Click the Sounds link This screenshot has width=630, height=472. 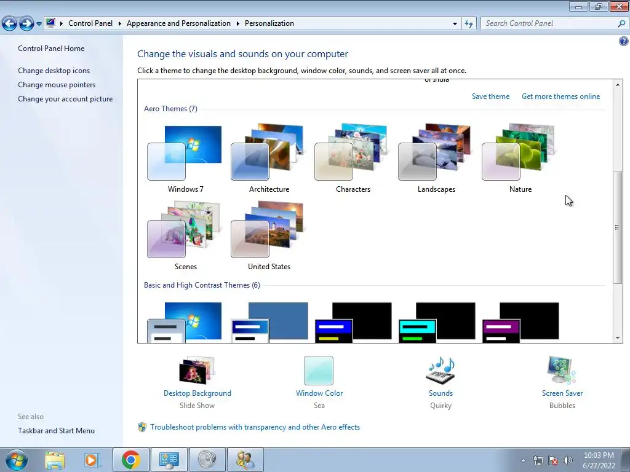pos(441,393)
